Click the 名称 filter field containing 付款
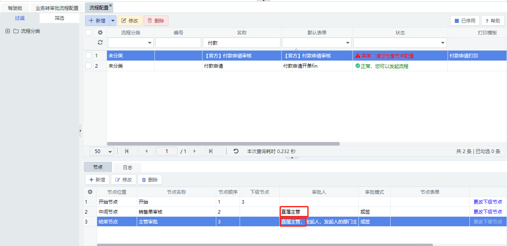The image size is (507, 246). (242, 43)
